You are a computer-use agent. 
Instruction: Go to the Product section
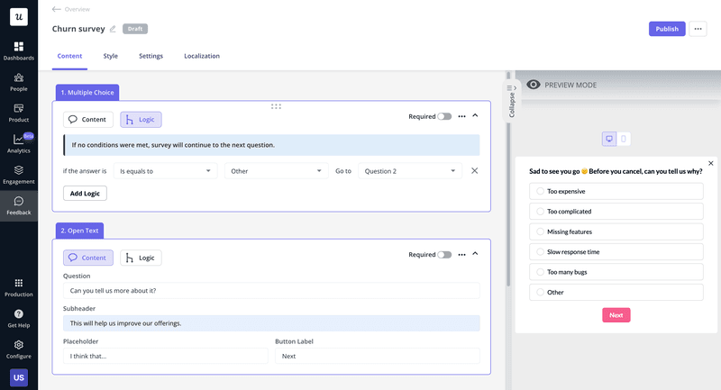(19, 113)
